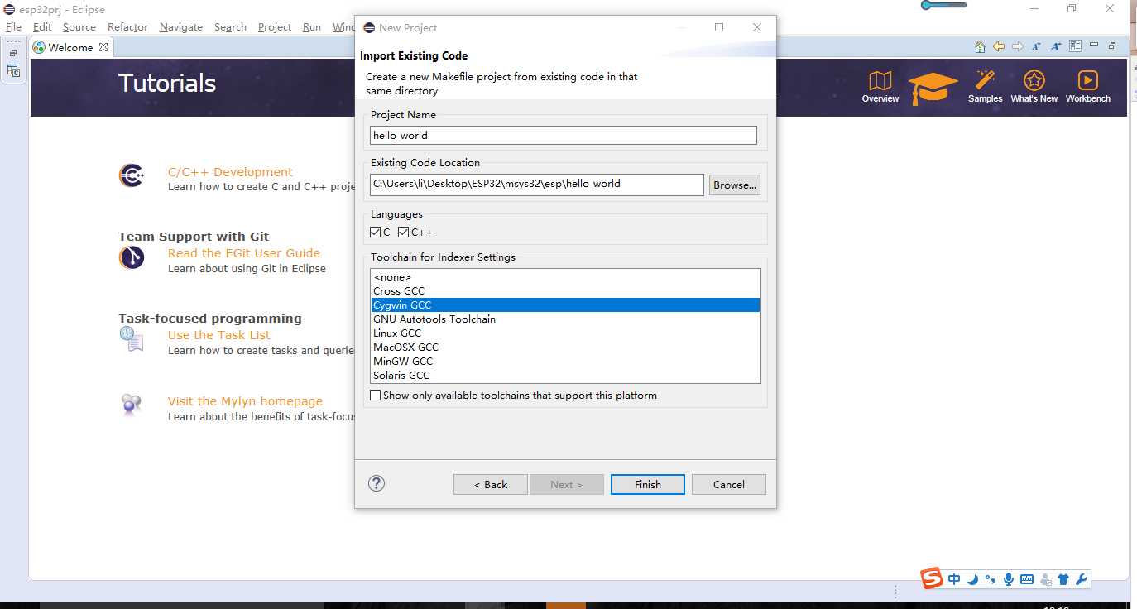Click the Task List tutorial icon
This screenshot has height=609, width=1137.
click(x=132, y=338)
